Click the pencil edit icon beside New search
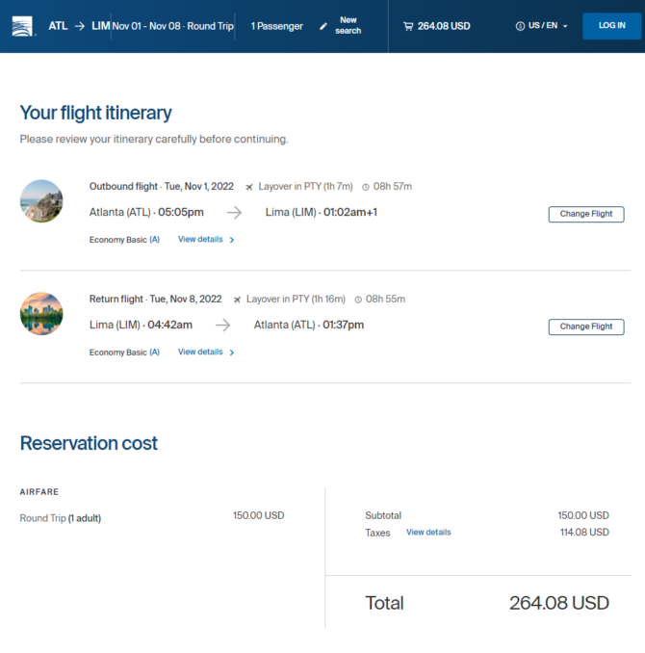This screenshot has height=653, width=645. pyautogui.click(x=323, y=26)
